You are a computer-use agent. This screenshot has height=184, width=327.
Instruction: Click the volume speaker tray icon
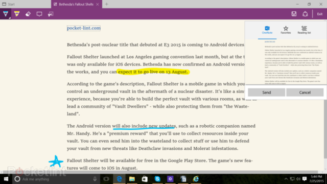pyautogui.click(x=298, y=179)
